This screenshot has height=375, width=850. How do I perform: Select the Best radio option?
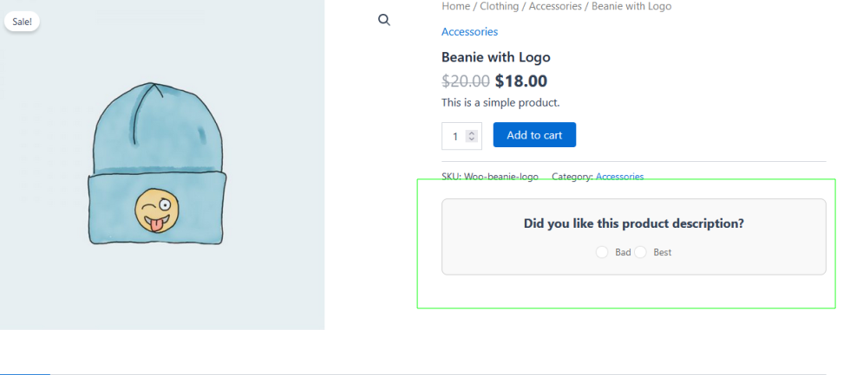[x=641, y=252]
